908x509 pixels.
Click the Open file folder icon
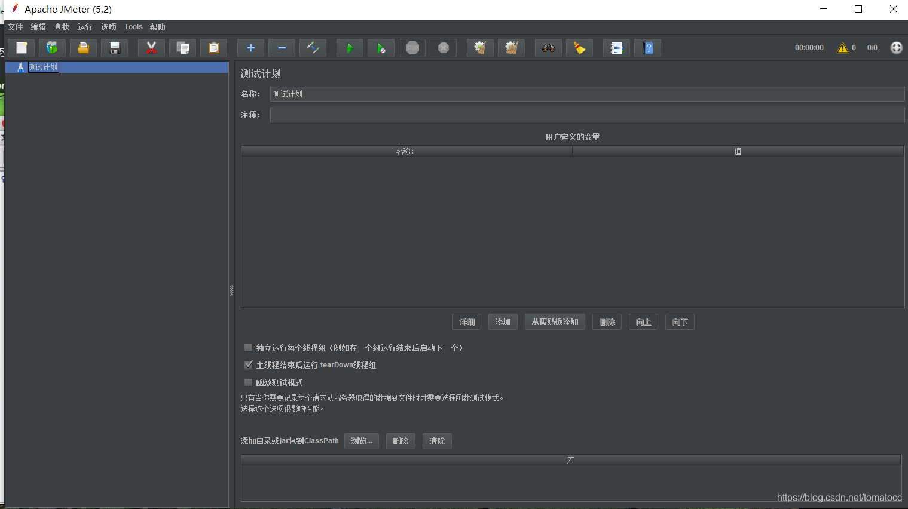point(84,48)
